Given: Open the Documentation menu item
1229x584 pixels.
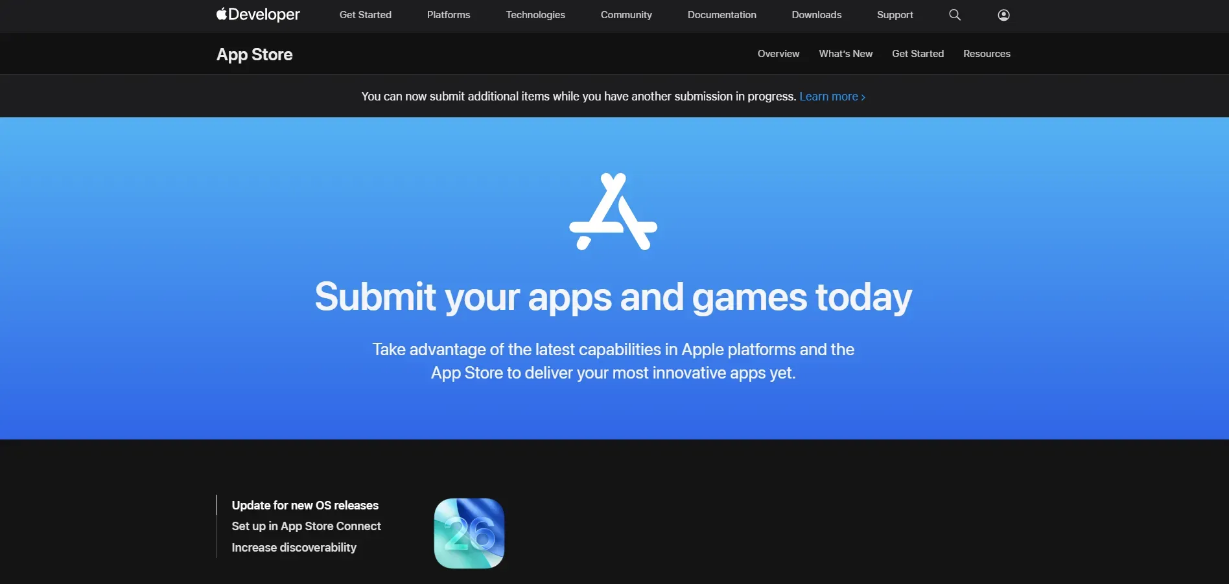Looking at the screenshot, I should (721, 14).
